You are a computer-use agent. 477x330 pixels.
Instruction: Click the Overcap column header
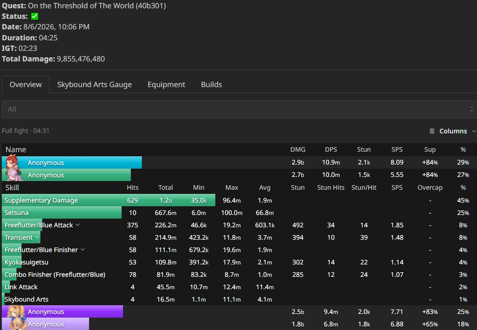point(430,187)
